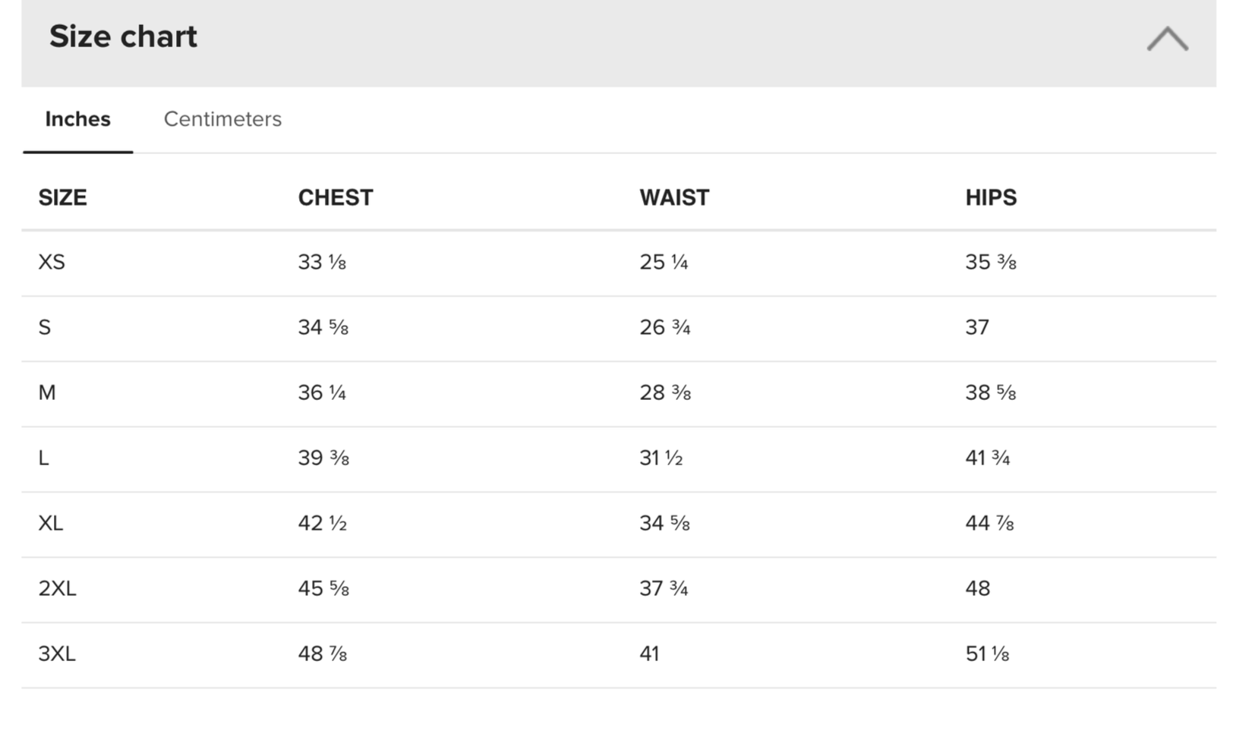Screen dimensions: 1236x740
Task: Switch to the Centimeters tab
Action: [222, 119]
